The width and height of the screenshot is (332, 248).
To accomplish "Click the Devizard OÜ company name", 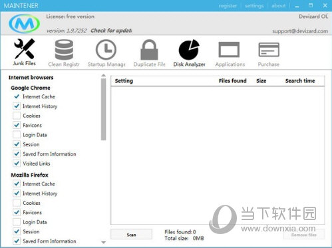I will click(313, 17).
